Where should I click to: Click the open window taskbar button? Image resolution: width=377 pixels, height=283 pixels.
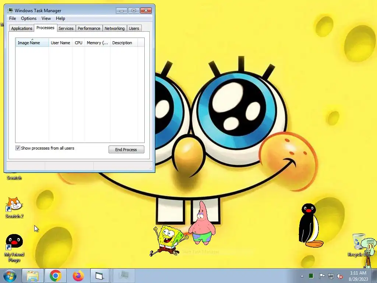click(99, 276)
